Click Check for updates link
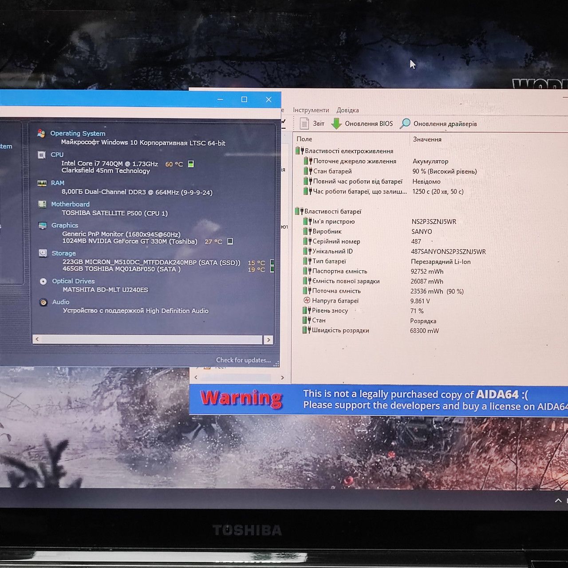Viewport: 568px width, 568px height. pos(243,360)
